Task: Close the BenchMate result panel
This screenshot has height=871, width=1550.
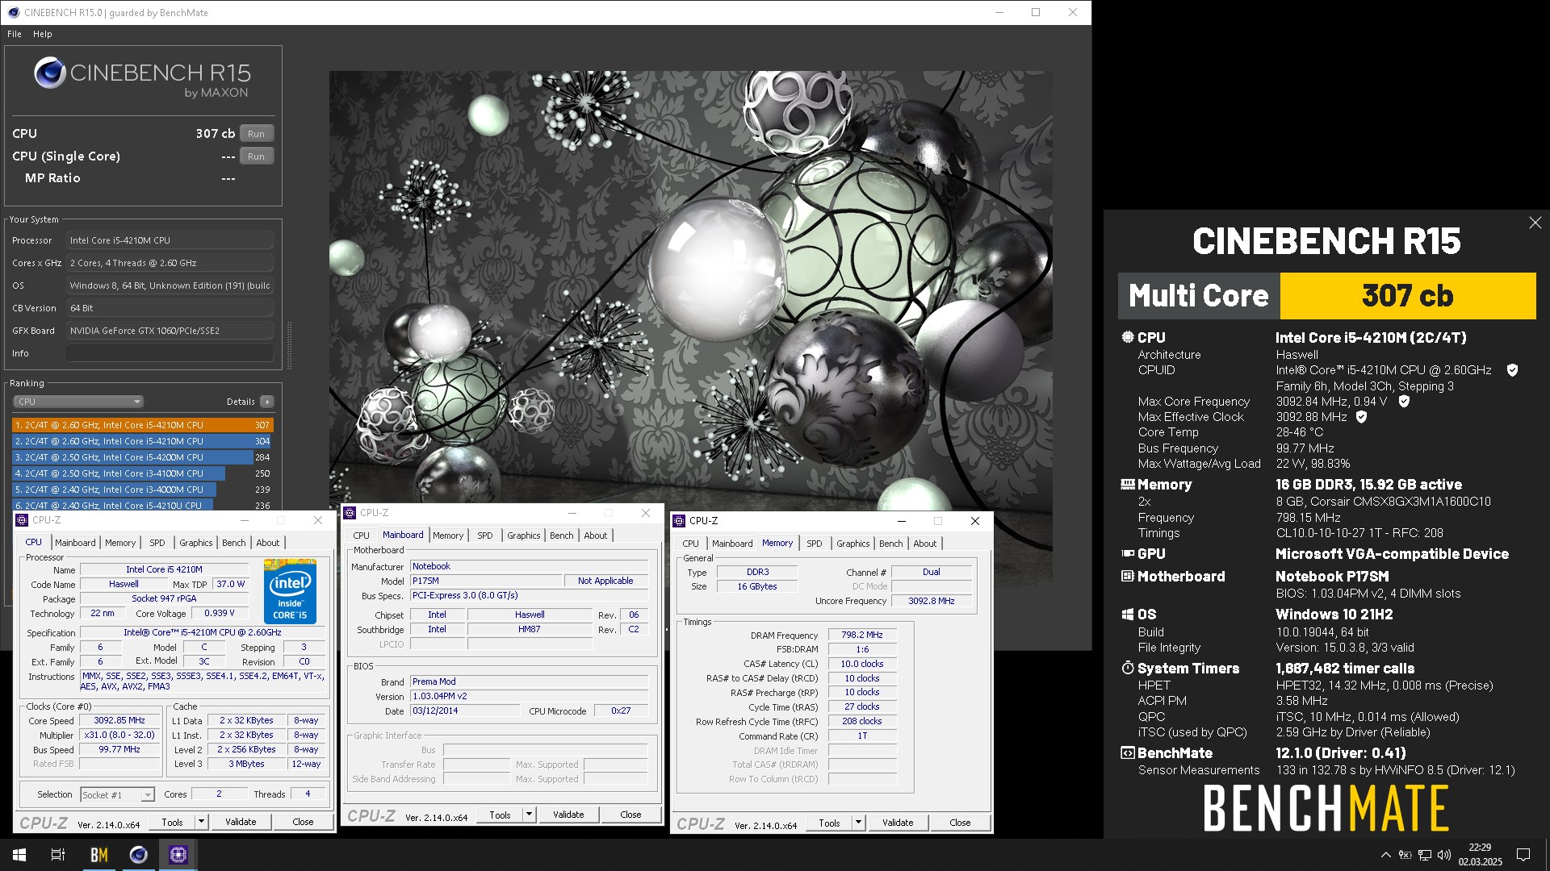Action: (1535, 223)
